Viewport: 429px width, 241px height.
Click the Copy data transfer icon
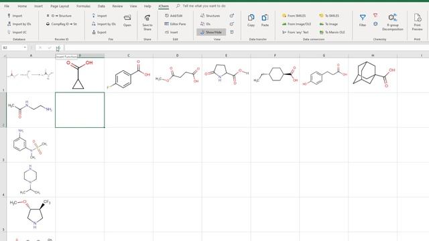pyautogui.click(x=251, y=21)
